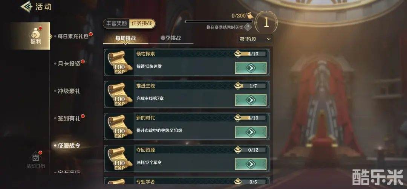This screenshot has height=189, width=407.
Task: Open 每日累充礼包 in the side menu
Action: (73, 36)
